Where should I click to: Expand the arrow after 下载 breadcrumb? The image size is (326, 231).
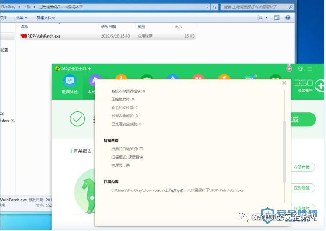(x=34, y=7)
